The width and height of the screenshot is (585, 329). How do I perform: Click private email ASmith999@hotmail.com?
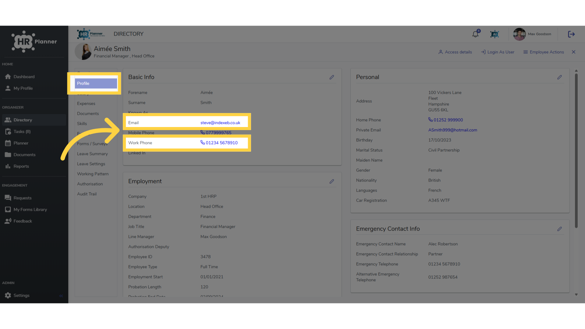coord(453,130)
